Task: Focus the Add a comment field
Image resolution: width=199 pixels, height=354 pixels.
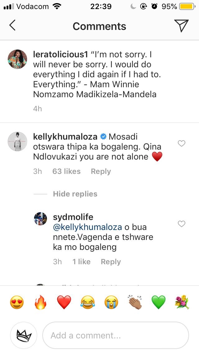Action: pos(116,335)
